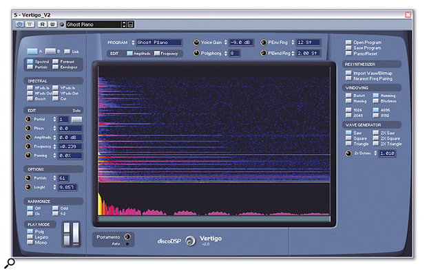Switch view to Partials
This screenshot has width=427, height=273.
pyautogui.click(x=30, y=67)
